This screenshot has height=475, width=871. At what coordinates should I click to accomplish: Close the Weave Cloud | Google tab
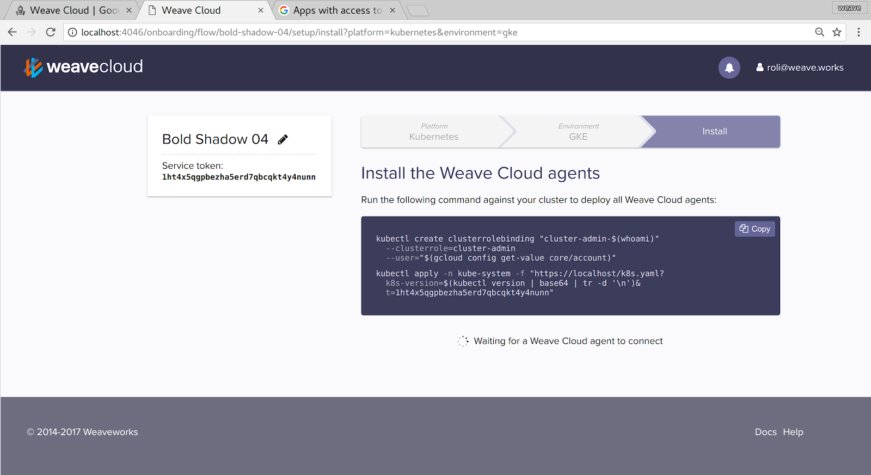point(129,10)
